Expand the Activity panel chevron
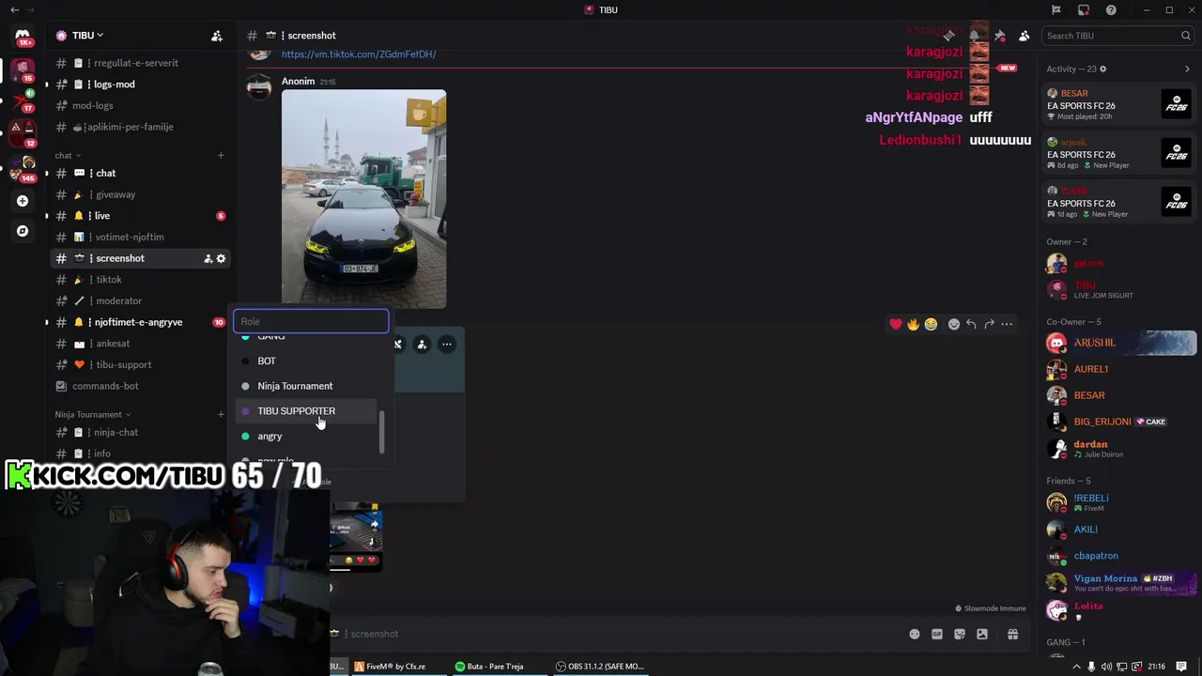This screenshot has width=1202, height=676. coord(1187,69)
